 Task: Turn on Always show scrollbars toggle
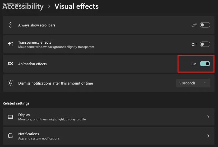[205, 25]
